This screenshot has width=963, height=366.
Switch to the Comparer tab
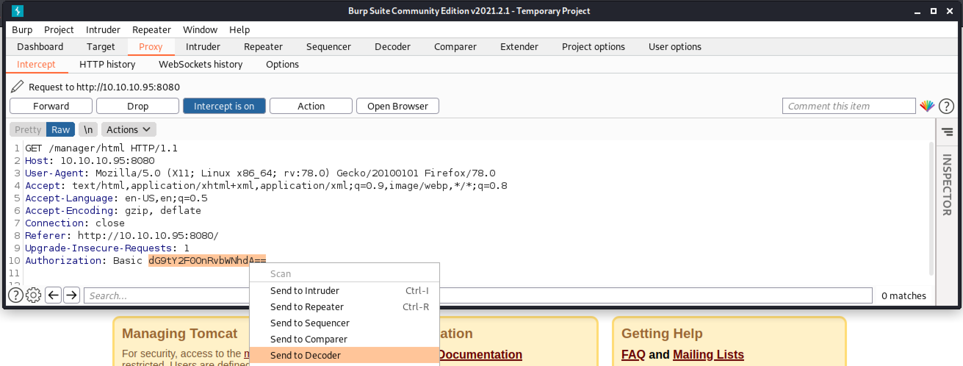[455, 47]
